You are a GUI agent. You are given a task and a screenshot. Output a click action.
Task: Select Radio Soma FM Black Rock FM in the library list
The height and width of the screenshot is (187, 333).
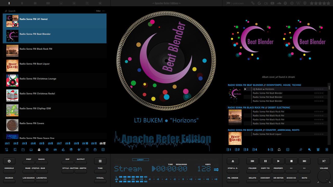coord(55,51)
